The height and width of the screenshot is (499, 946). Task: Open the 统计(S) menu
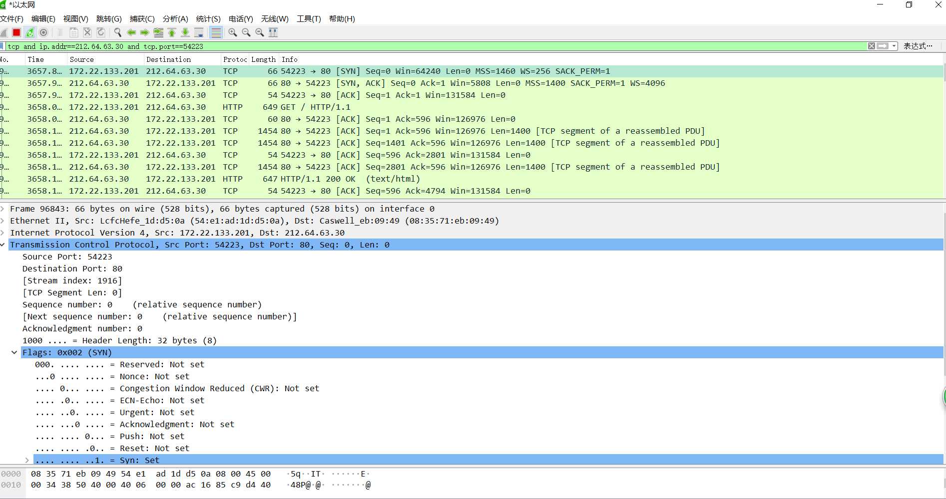208,19
